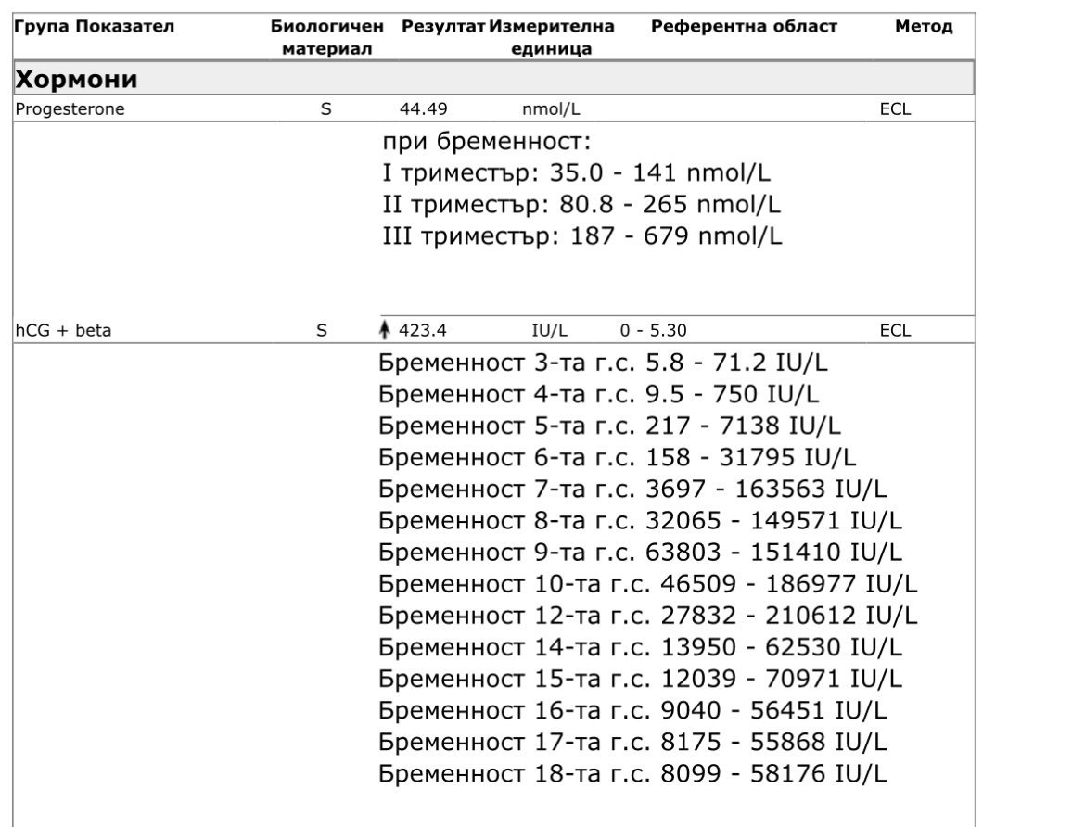This screenshot has height=827, width=1085.
Task: Click the Progesterone test name
Action: [x=70, y=109]
